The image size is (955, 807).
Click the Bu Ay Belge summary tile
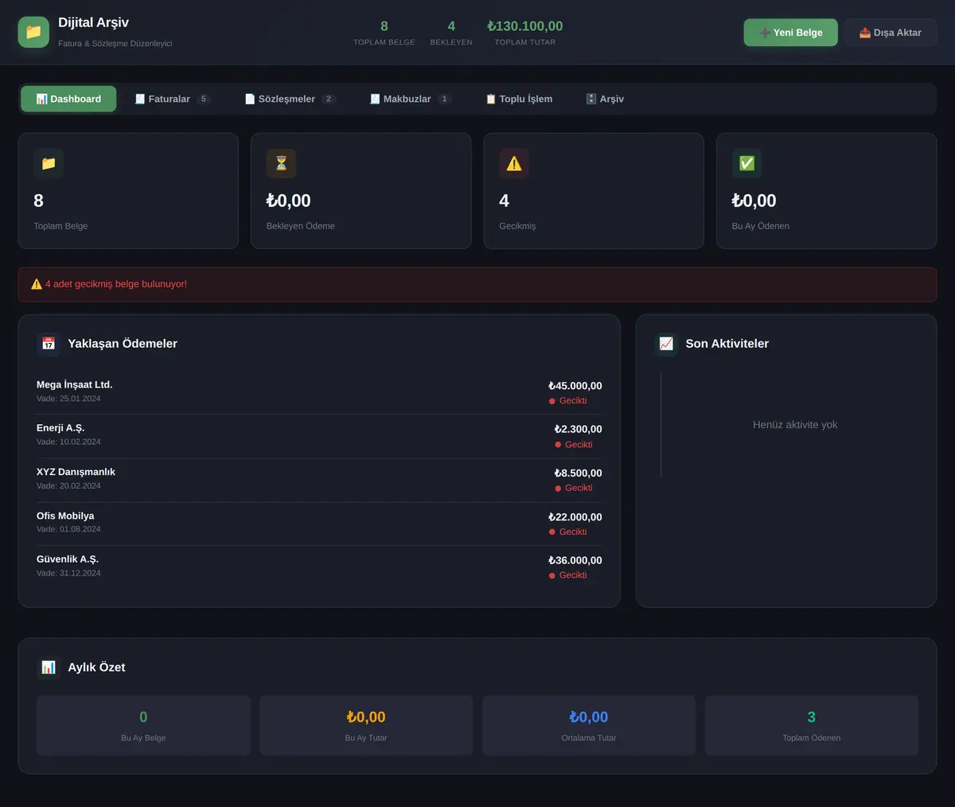coord(143,726)
